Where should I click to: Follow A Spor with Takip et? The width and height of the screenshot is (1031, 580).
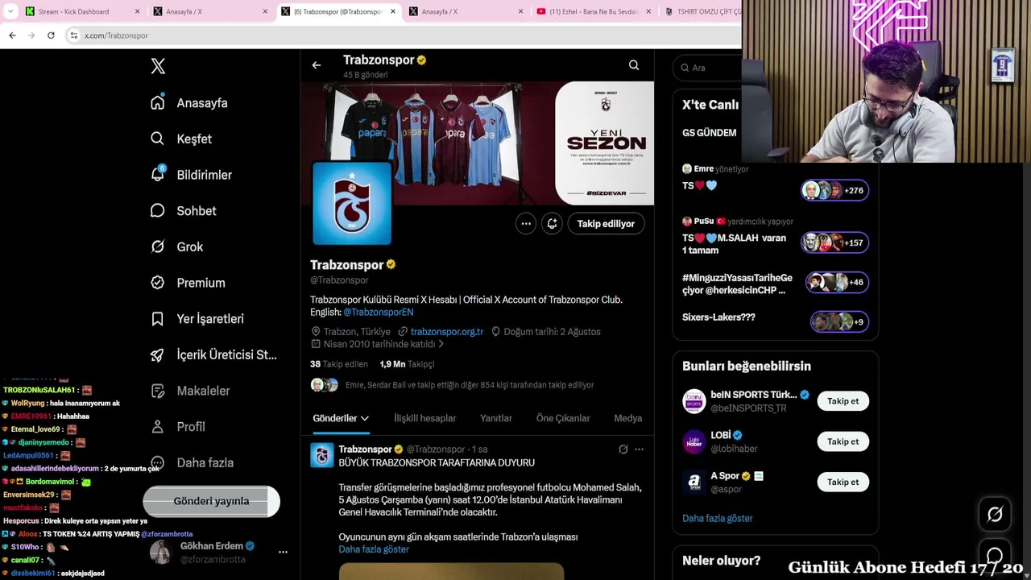point(843,482)
